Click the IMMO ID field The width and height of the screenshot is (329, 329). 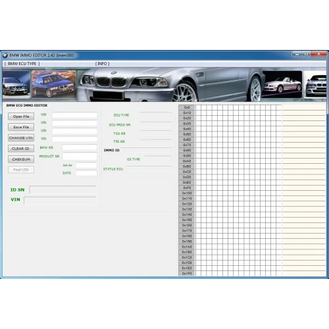click(146, 150)
